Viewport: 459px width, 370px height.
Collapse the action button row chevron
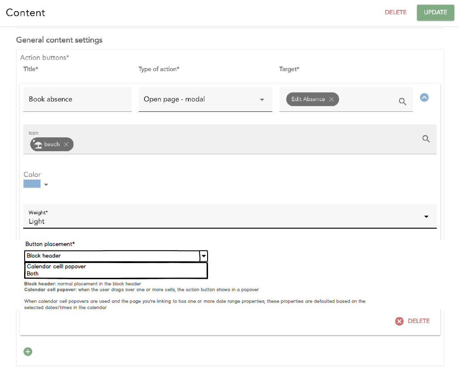pyautogui.click(x=424, y=97)
